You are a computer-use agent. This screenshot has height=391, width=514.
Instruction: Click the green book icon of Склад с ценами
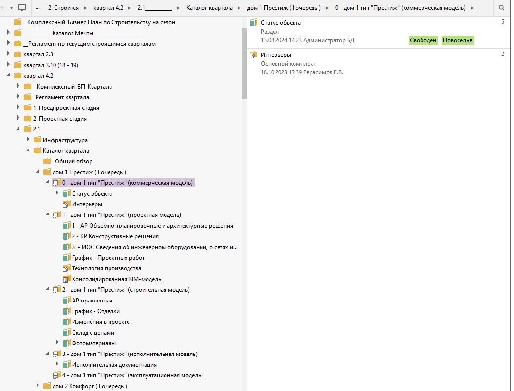pyautogui.click(x=67, y=333)
